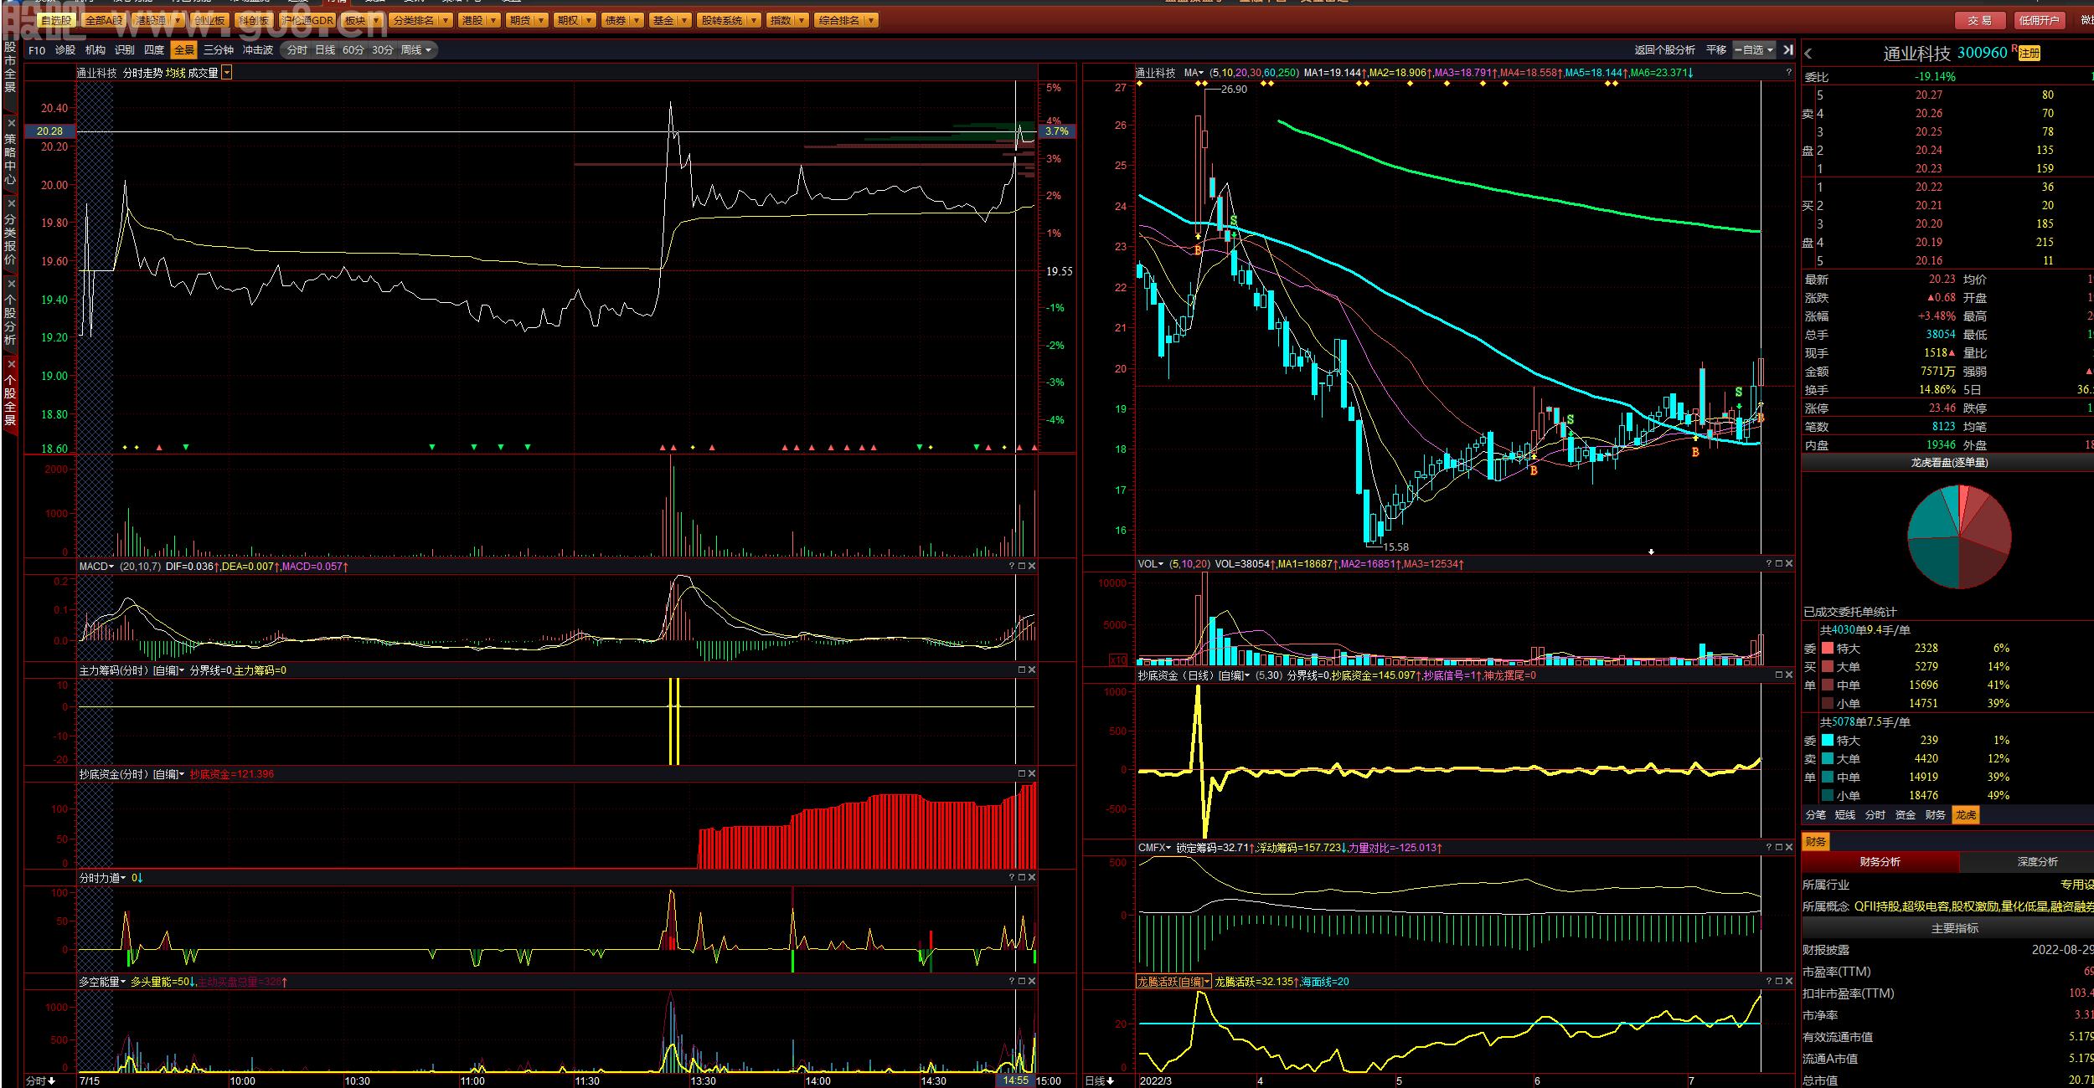Open the 综合排名 dropdown

846,20
